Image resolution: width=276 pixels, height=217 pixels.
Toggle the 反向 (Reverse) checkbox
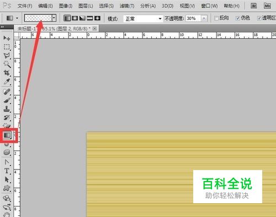pos(216,18)
